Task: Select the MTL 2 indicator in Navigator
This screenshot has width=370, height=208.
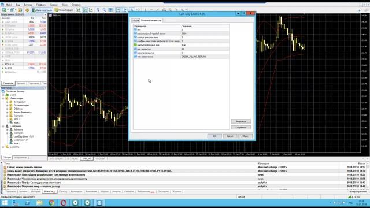Action: tap(17, 119)
